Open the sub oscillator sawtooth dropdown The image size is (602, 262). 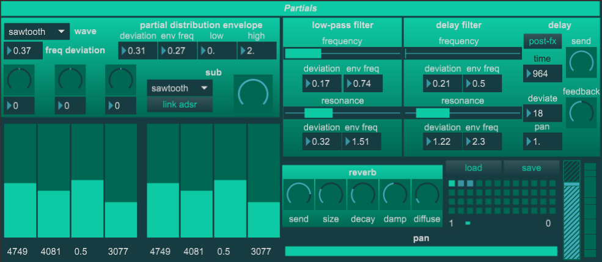pos(180,88)
